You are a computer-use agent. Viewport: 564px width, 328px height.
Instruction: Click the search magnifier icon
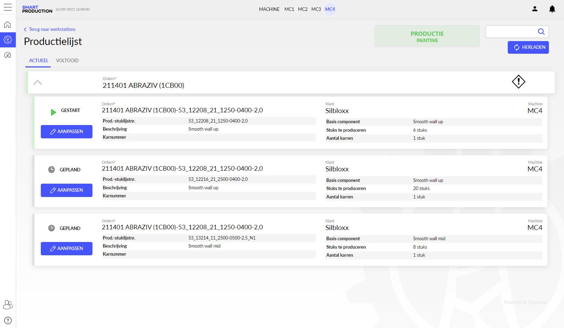pos(541,32)
